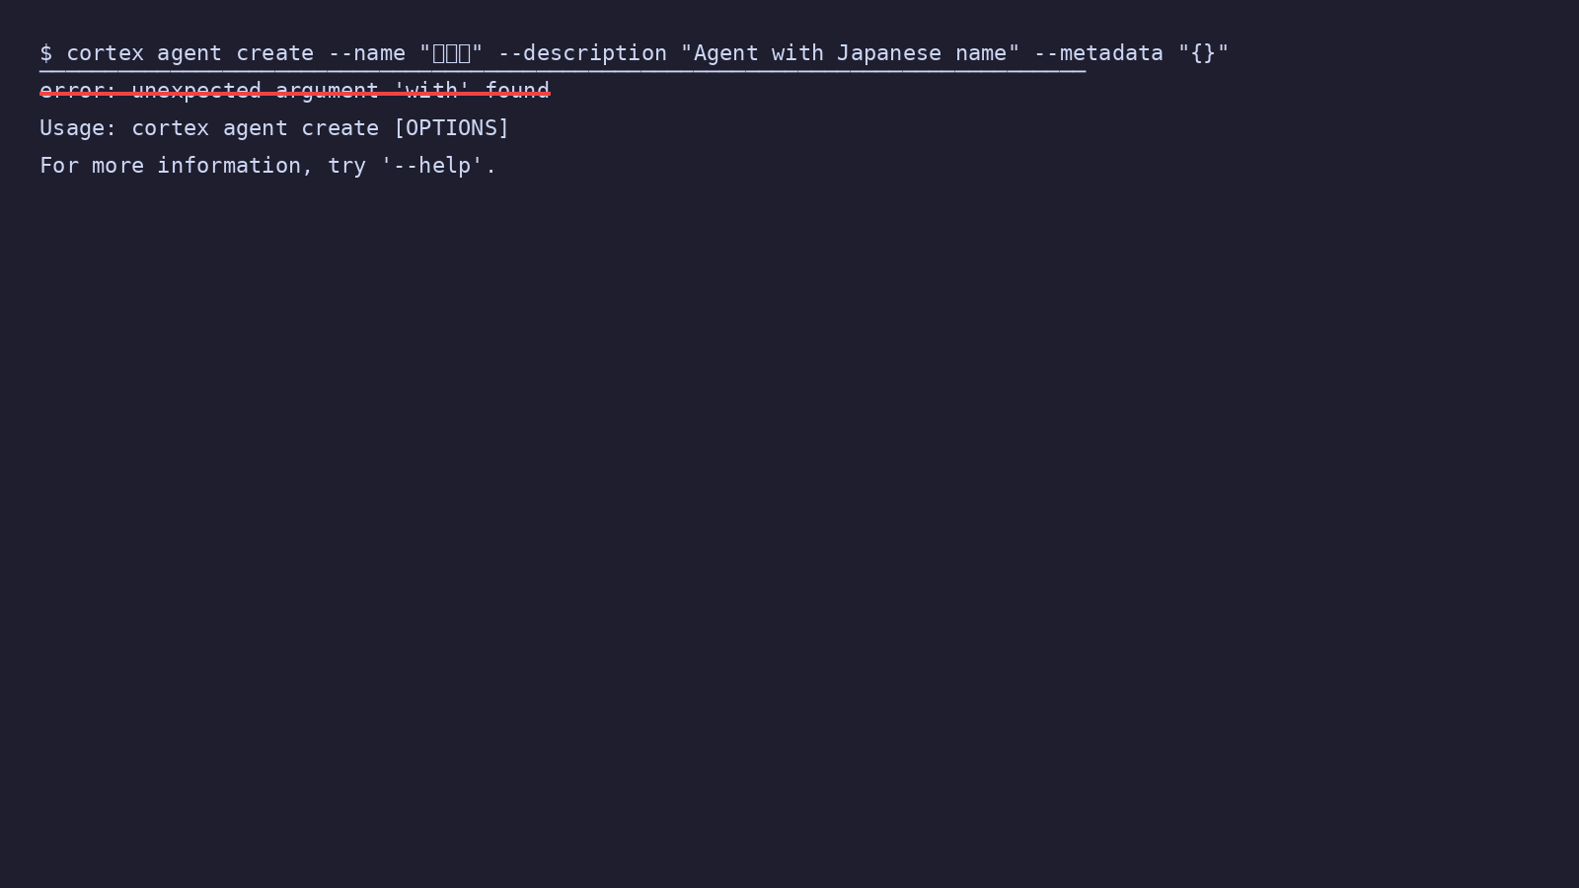
Task: Click the "{}" metadata value
Action: pos(1203,53)
